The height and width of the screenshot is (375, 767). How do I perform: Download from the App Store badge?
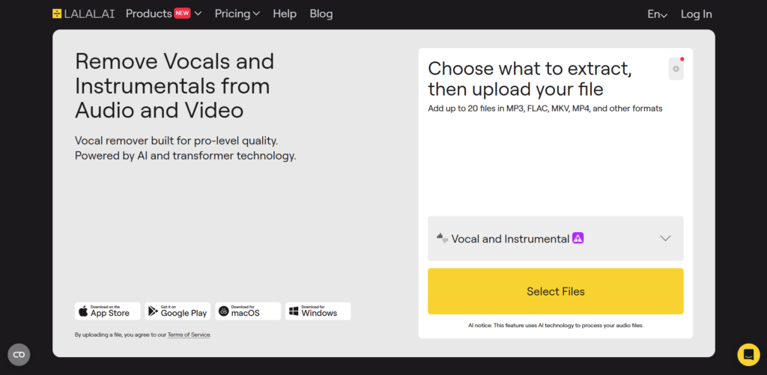click(x=108, y=311)
